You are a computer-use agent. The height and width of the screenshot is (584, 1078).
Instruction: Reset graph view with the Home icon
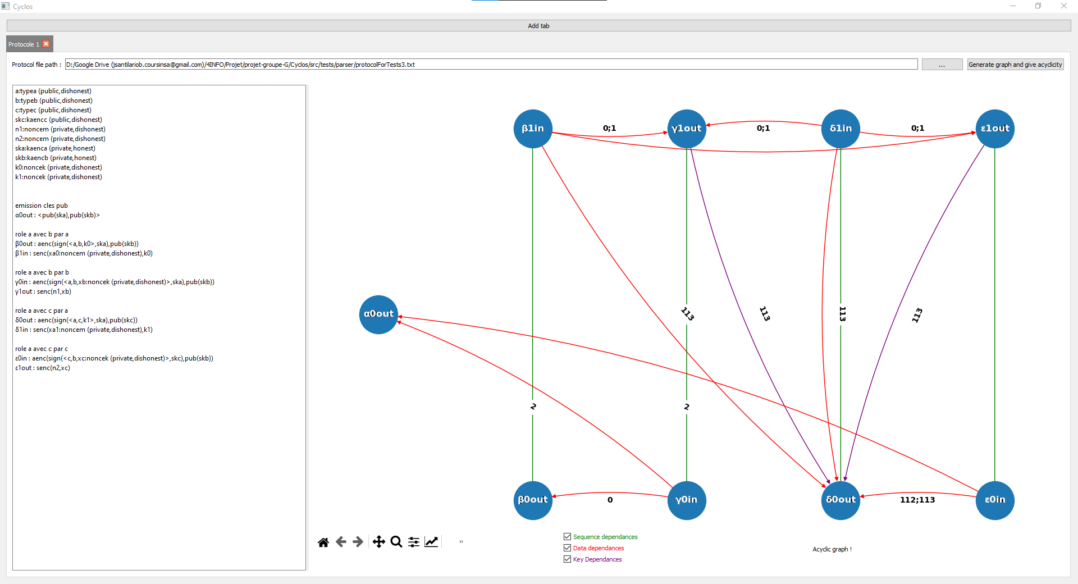tap(323, 542)
